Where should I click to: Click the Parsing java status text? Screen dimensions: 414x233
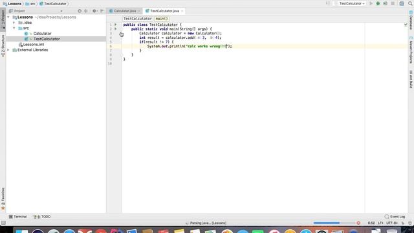208,223
